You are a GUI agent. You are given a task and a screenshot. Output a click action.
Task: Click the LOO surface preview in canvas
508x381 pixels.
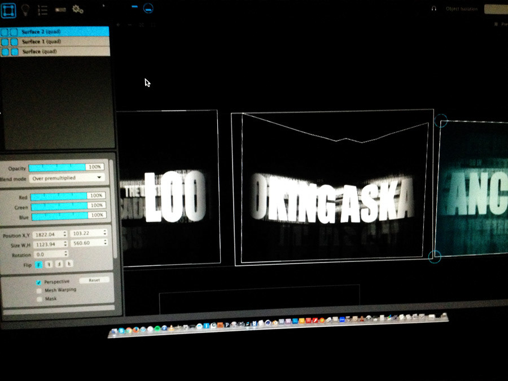pos(169,188)
